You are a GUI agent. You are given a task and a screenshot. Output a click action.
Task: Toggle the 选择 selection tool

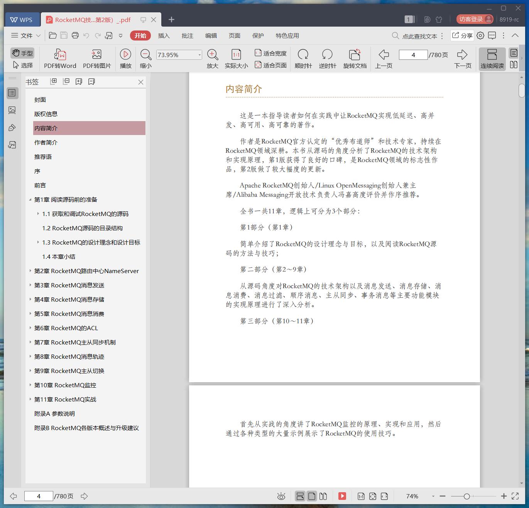22,65
